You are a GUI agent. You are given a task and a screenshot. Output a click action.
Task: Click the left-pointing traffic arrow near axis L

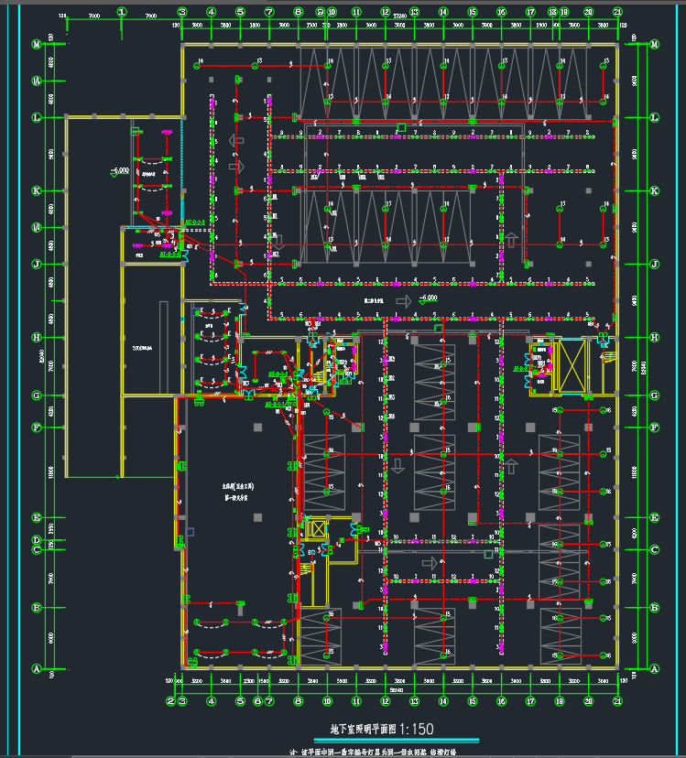(x=236, y=140)
